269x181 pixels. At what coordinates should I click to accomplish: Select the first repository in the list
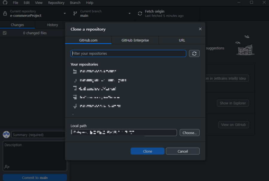135,71
